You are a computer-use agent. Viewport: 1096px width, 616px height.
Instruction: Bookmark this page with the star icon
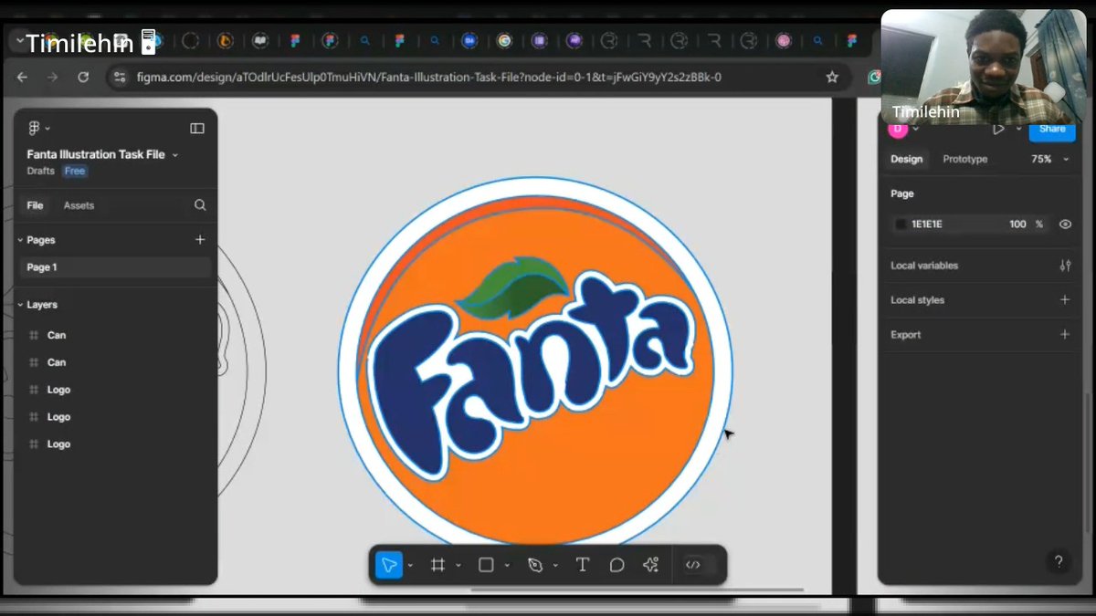832,78
